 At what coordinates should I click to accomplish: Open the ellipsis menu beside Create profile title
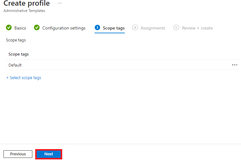click(x=60, y=3)
